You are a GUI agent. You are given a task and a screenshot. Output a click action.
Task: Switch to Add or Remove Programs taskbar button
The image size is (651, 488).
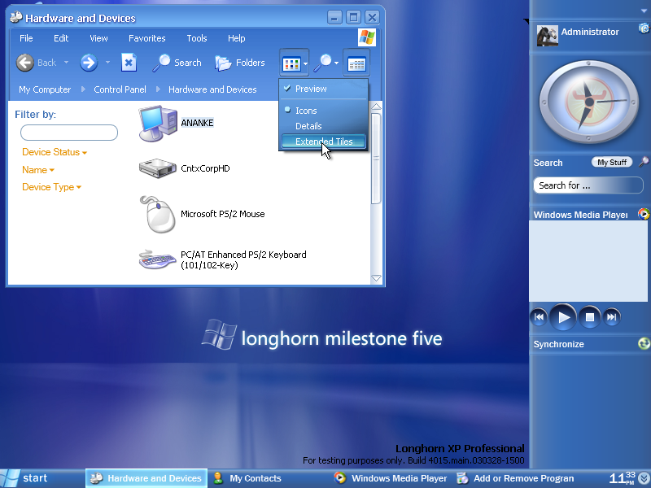[516, 478]
